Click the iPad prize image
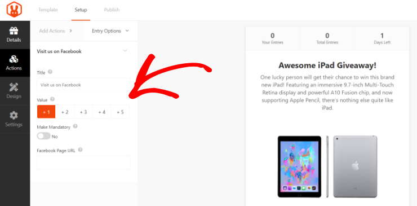Viewport: 417px width, 206px height. [x=327, y=166]
